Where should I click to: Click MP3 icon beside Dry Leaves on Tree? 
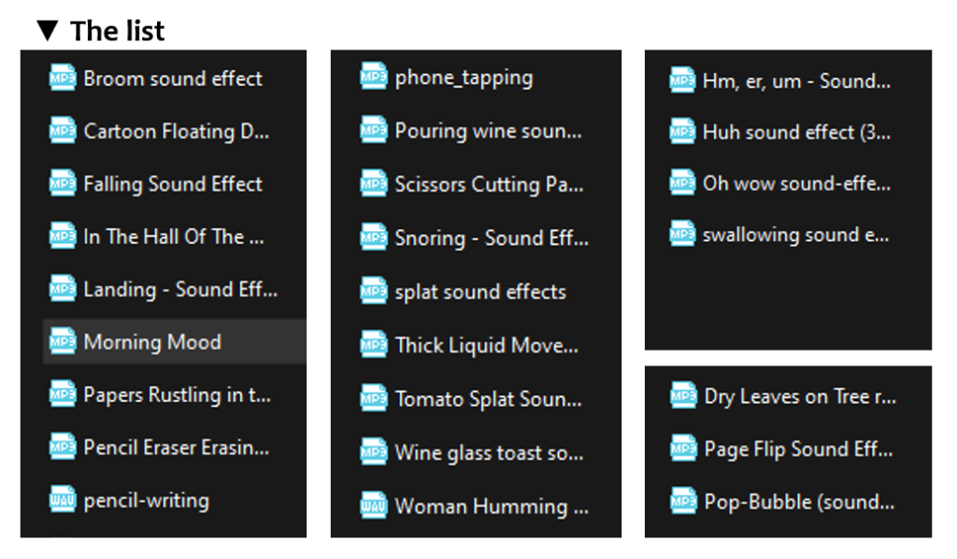point(683,395)
